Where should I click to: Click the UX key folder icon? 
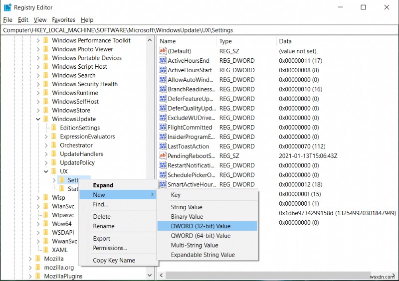click(x=54, y=171)
